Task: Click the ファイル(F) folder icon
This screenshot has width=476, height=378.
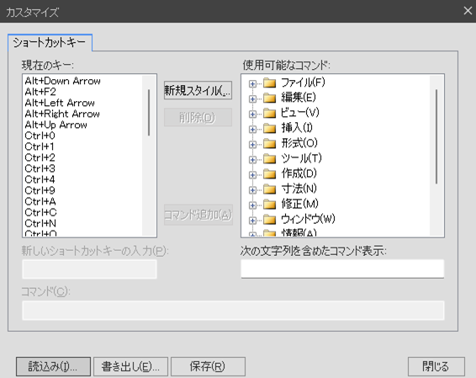Action: click(269, 83)
